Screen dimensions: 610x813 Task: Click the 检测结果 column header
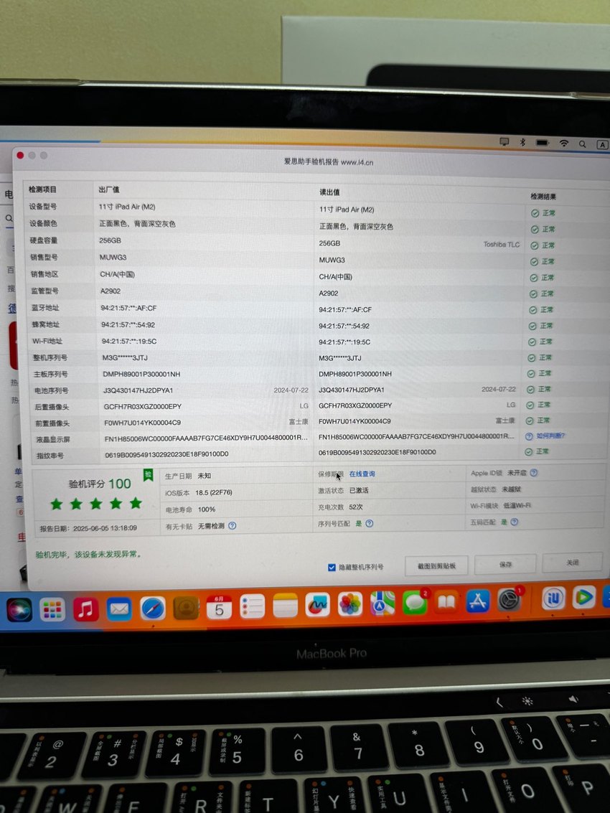click(x=543, y=197)
